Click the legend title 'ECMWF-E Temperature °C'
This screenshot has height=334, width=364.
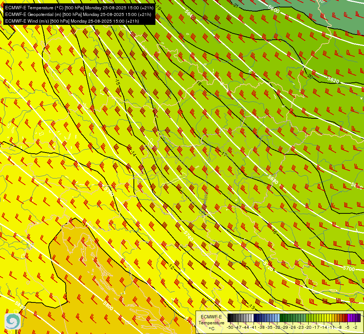click(211, 322)
